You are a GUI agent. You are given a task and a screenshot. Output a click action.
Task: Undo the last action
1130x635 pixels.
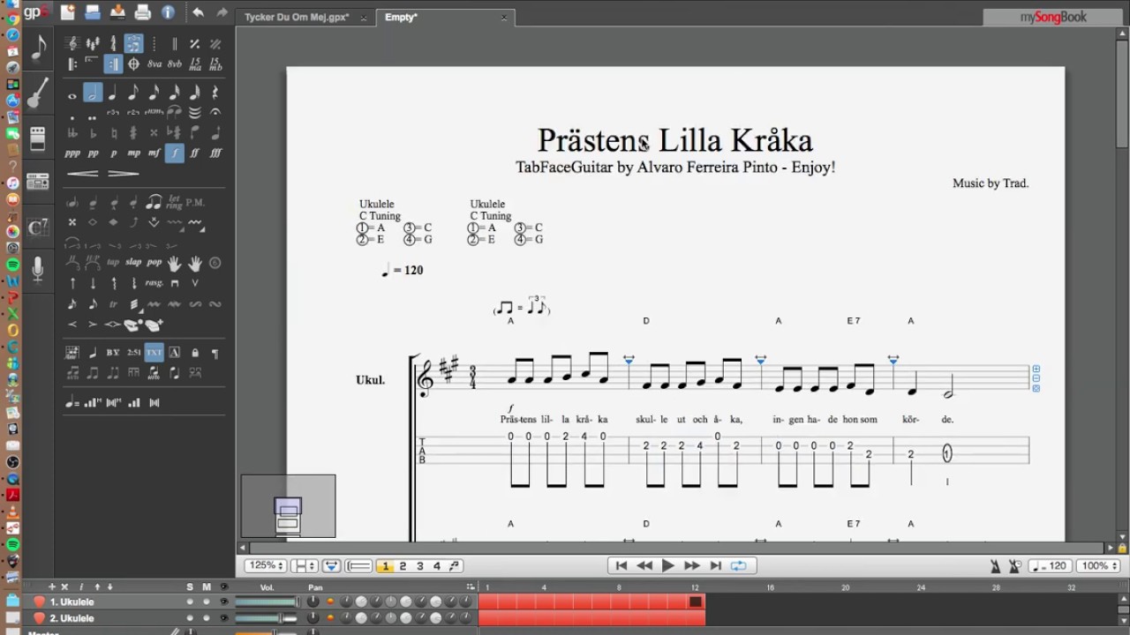point(198,12)
